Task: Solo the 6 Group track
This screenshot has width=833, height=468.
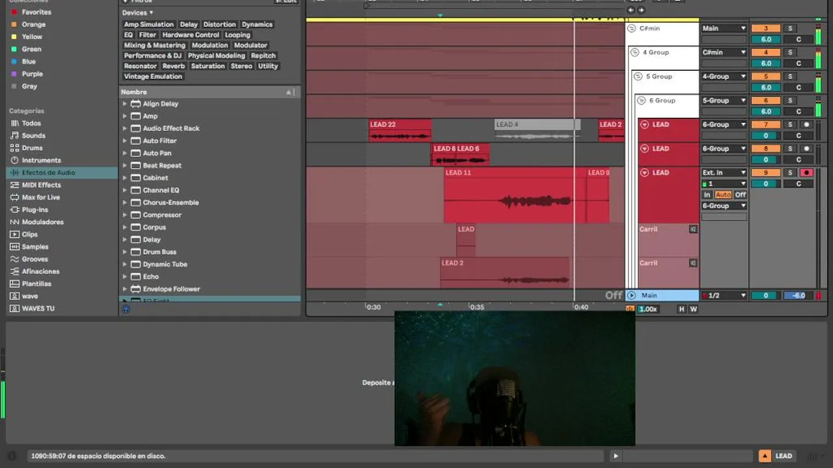Action: (x=790, y=100)
